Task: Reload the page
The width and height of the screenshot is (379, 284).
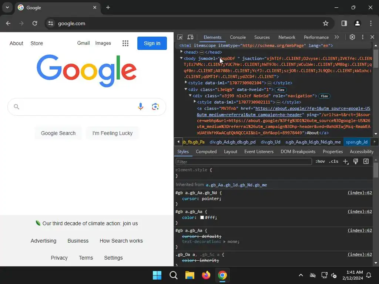Action: tap(35, 23)
